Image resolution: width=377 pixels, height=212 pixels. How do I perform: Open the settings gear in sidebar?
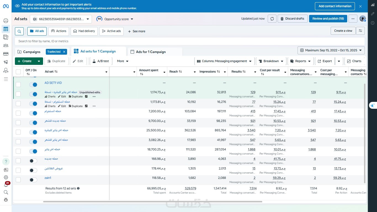pyautogui.click(x=6, y=177)
